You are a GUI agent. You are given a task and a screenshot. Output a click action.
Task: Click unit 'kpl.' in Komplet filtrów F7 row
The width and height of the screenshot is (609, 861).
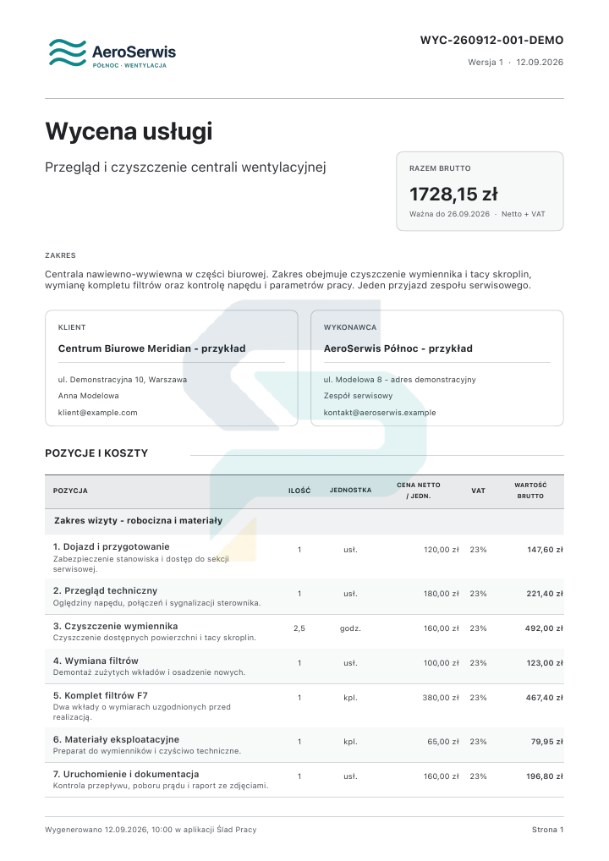[350, 698]
